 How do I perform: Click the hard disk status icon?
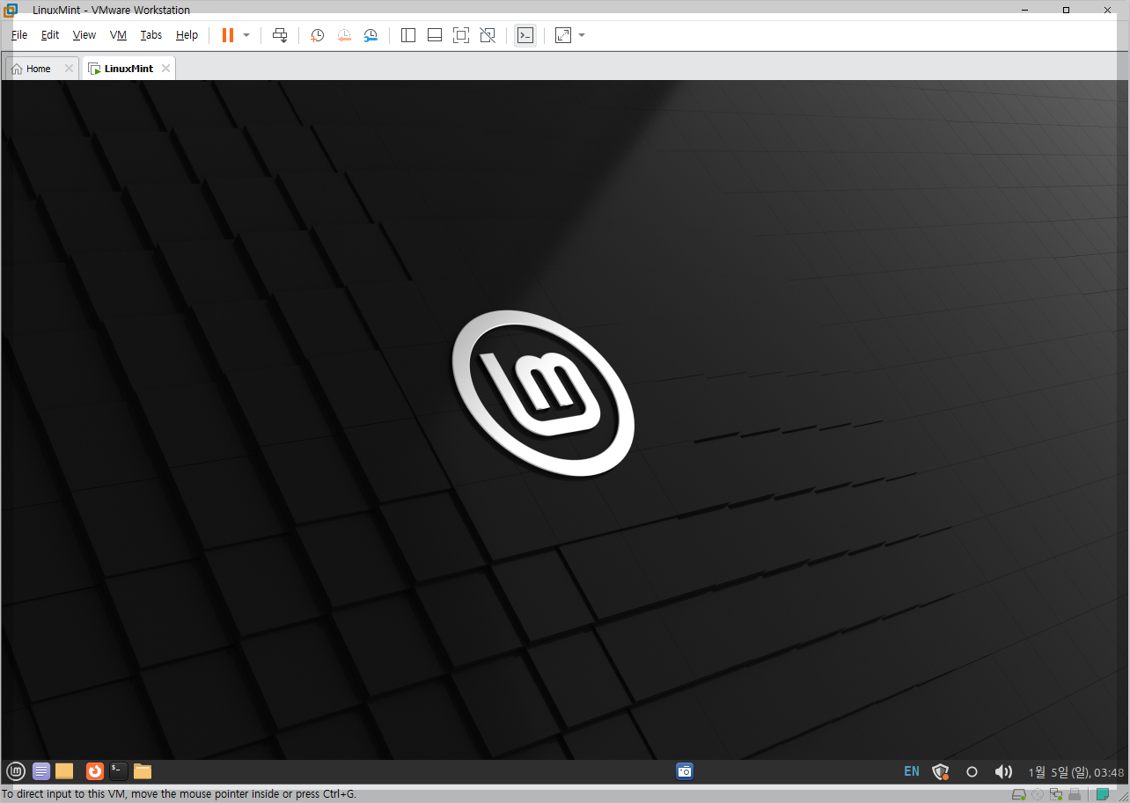[1019, 795]
